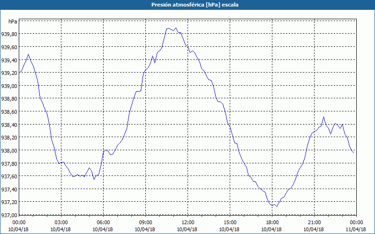The height and width of the screenshot is (234, 375).
Task: Select the 937,40 y-axis value
Action: pyautogui.click(x=9, y=190)
